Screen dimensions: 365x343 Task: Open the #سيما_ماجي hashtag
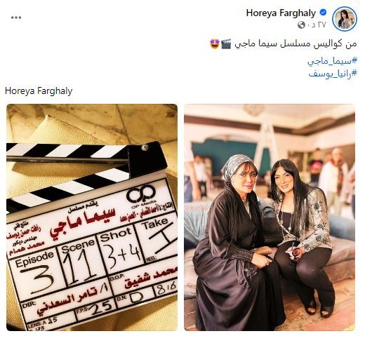[333, 61]
